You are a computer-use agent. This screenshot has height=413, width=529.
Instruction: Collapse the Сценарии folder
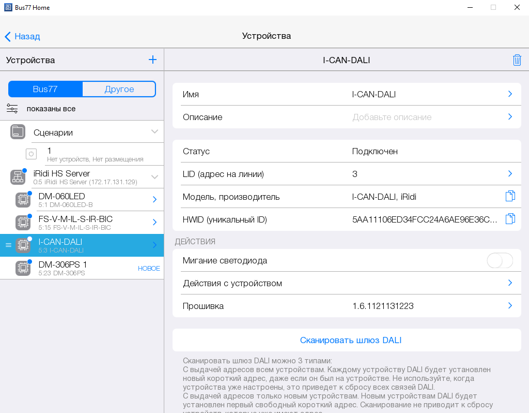point(154,131)
